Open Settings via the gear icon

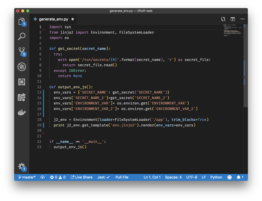coord(22,167)
